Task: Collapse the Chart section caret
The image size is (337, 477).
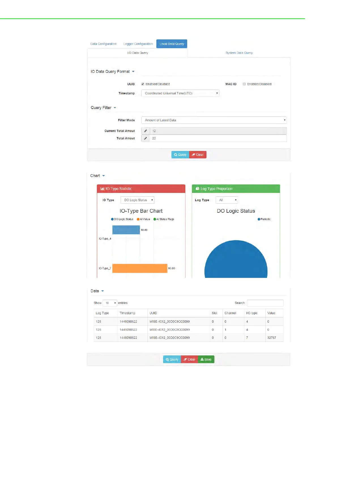Action: pos(104,176)
